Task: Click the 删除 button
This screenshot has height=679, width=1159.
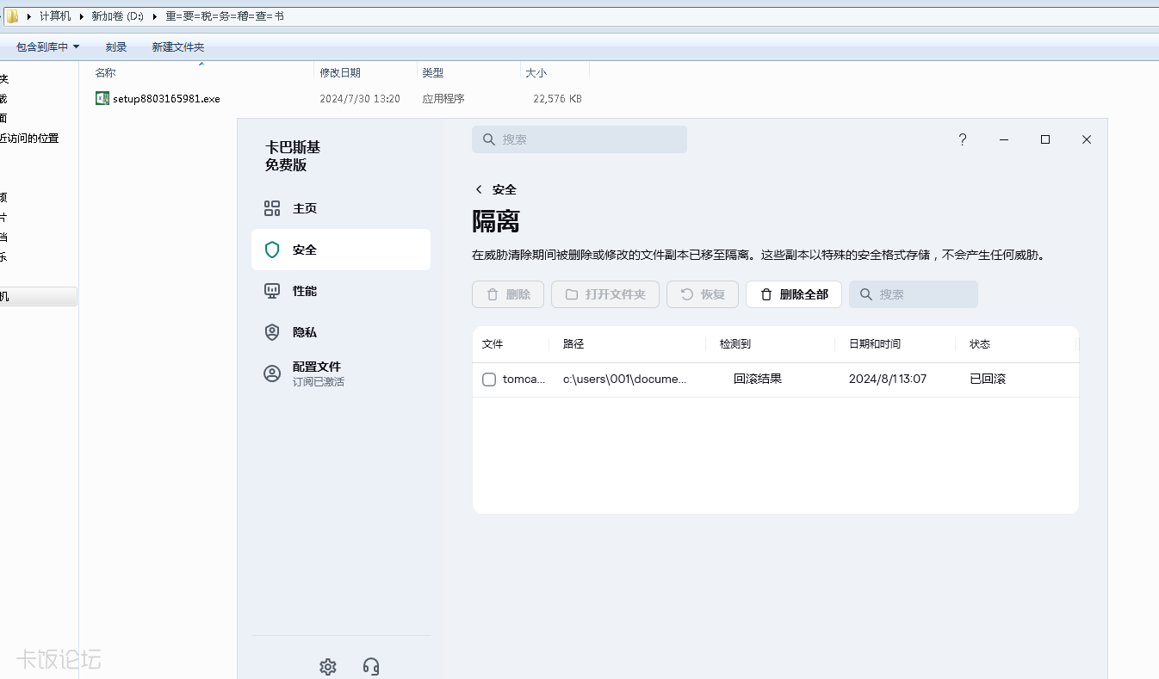Action: pos(508,294)
